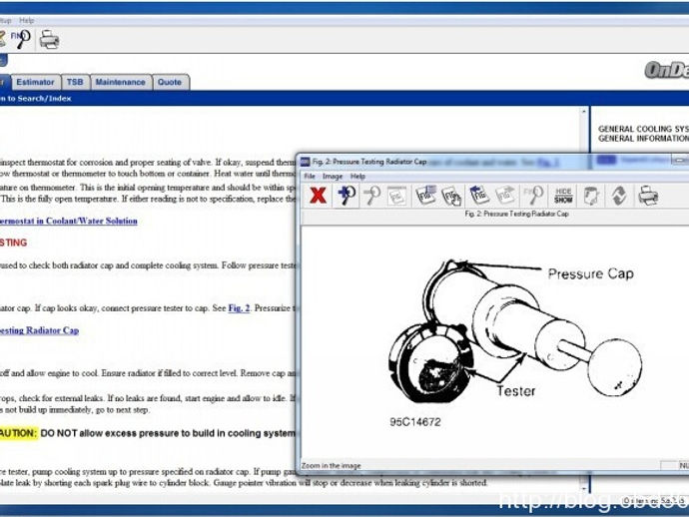Viewport: 689px width, 517px height.
Task: Click the Tester label in diagram
Action: 516,391
